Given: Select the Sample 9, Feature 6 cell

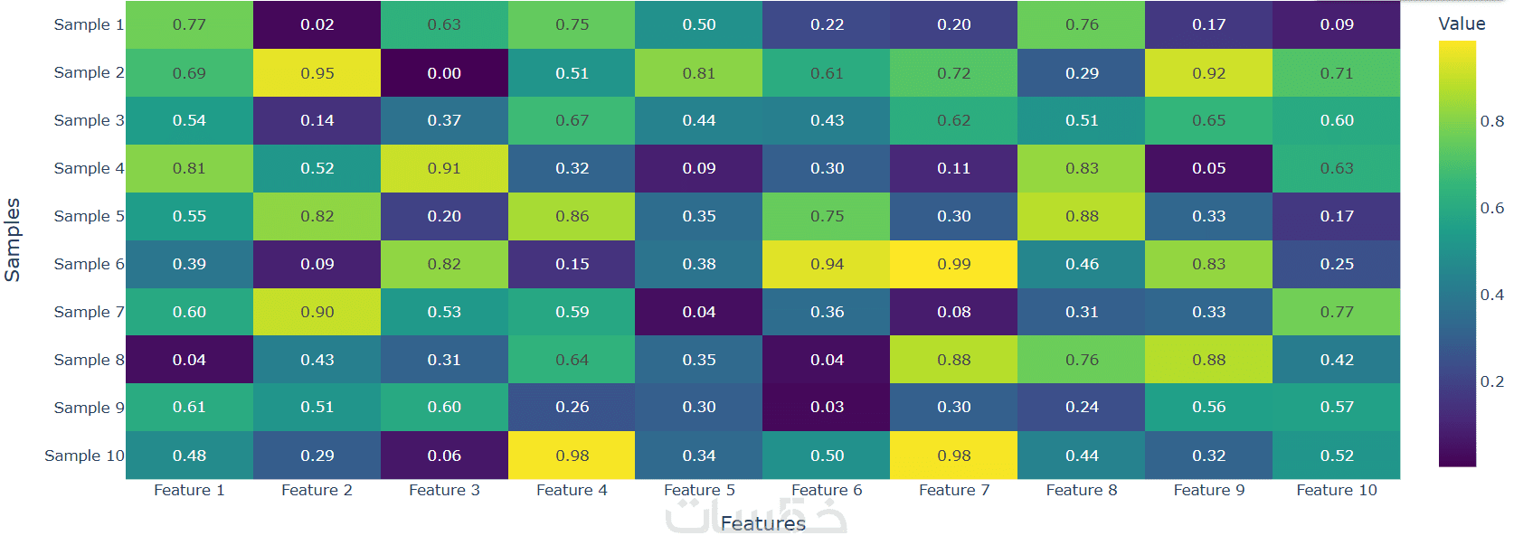Looking at the screenshot, I should pyautogui.click(x=827, y=407).
